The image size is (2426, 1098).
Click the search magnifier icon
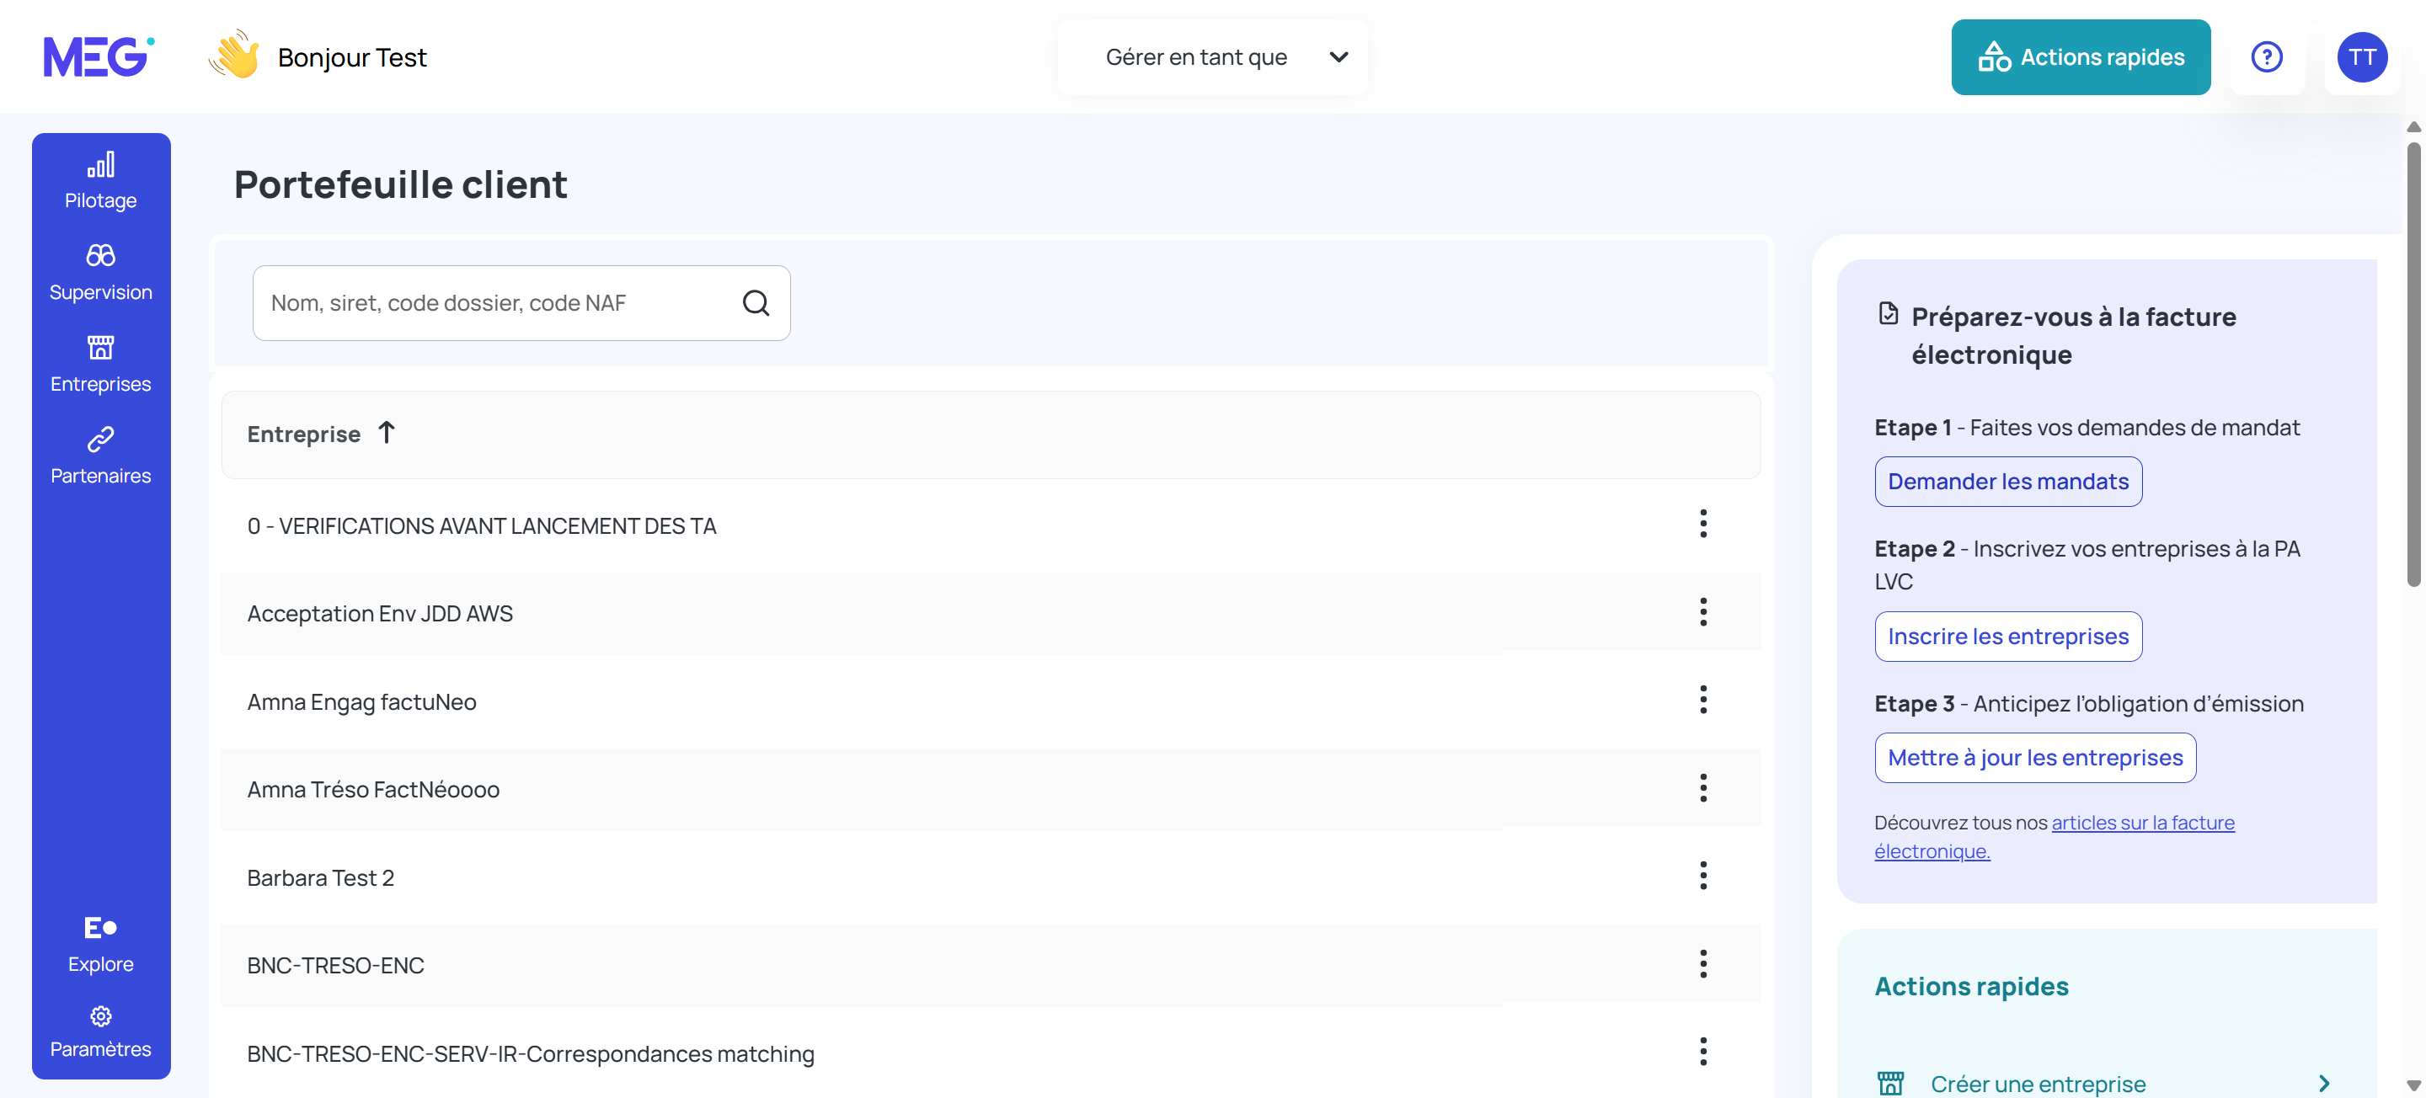pyautogui.click(x=756, y=303)
